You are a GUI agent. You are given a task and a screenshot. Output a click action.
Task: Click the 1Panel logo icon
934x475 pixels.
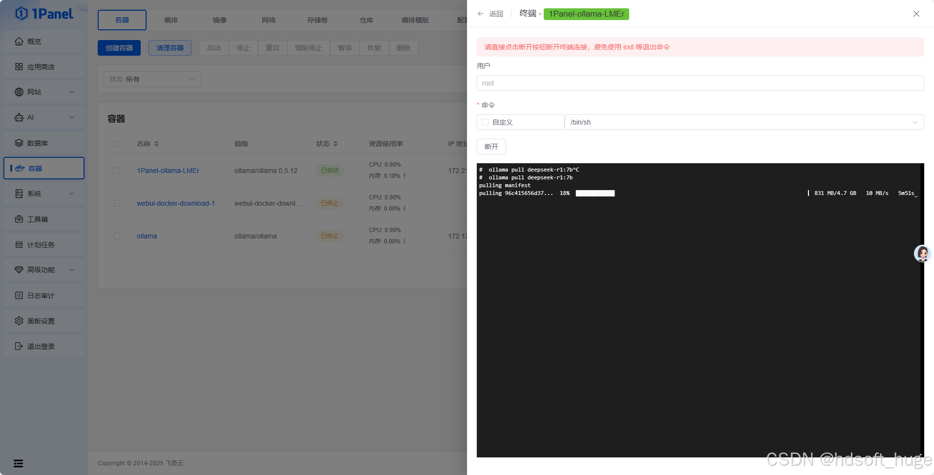point(21,14)
